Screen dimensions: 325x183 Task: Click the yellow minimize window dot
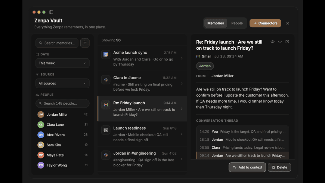click(x=39, y=12)
